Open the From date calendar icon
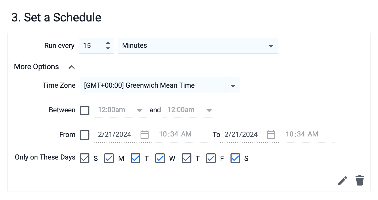This screenshot has width=378, height=200. (x=145, y=134)
